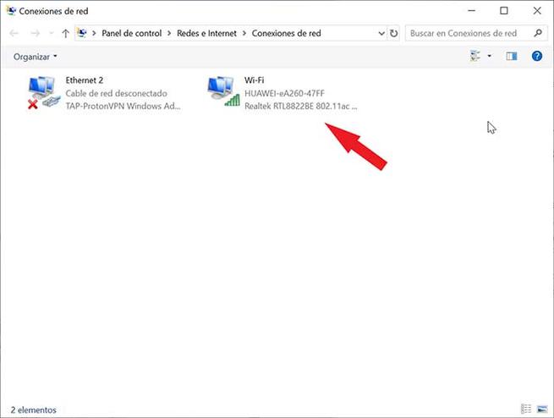This screenshot has height=418, width=554.
Task: Minimize the Conexiones de red window
Action: point(471,11)
